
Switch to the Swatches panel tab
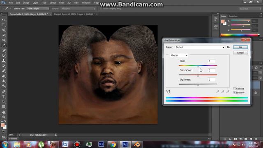tap(233, 16)
